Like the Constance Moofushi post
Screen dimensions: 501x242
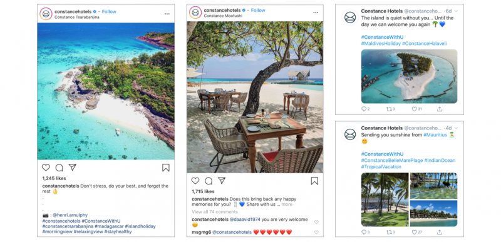tap(195, 181)
